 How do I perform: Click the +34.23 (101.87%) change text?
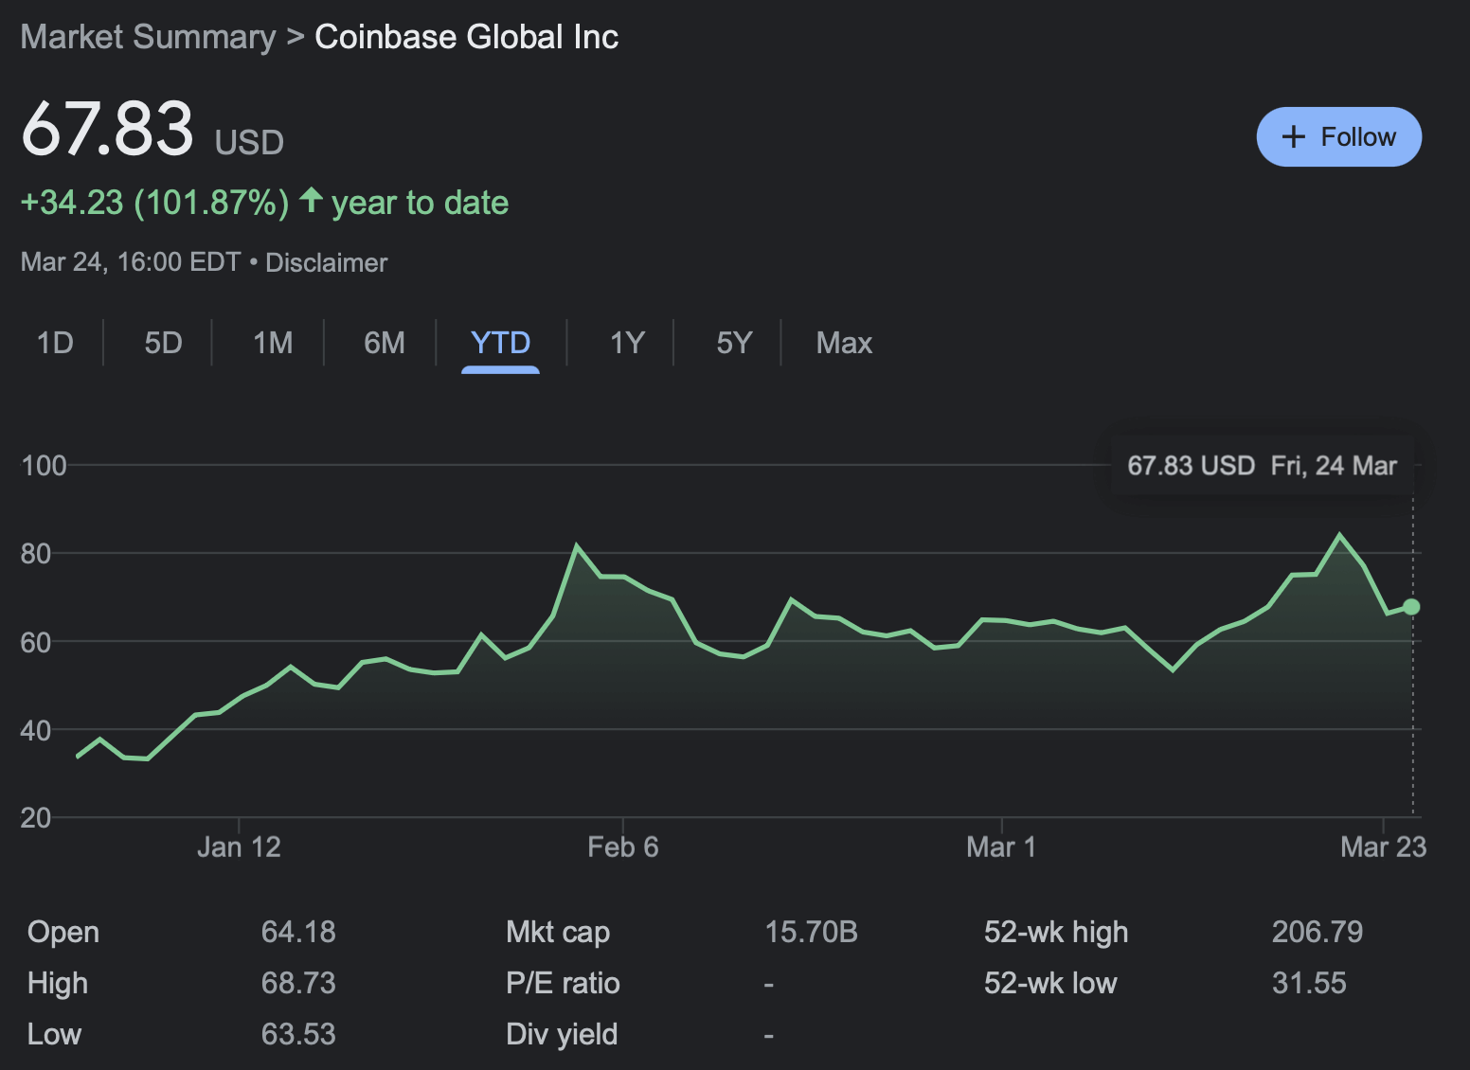tap(154, 203)
